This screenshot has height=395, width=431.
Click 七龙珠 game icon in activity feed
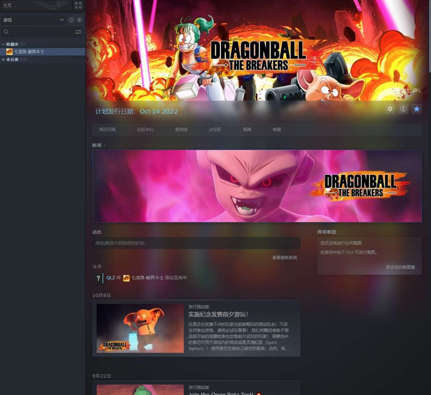[127, 278]
